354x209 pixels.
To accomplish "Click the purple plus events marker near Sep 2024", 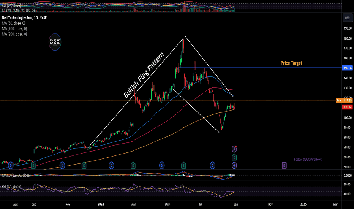I will (x=234, y=166).
